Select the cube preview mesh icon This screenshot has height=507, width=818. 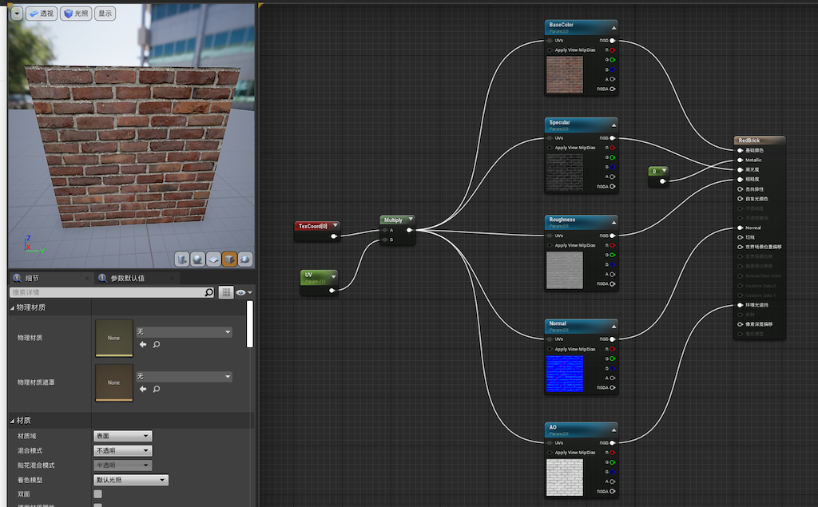229,259
